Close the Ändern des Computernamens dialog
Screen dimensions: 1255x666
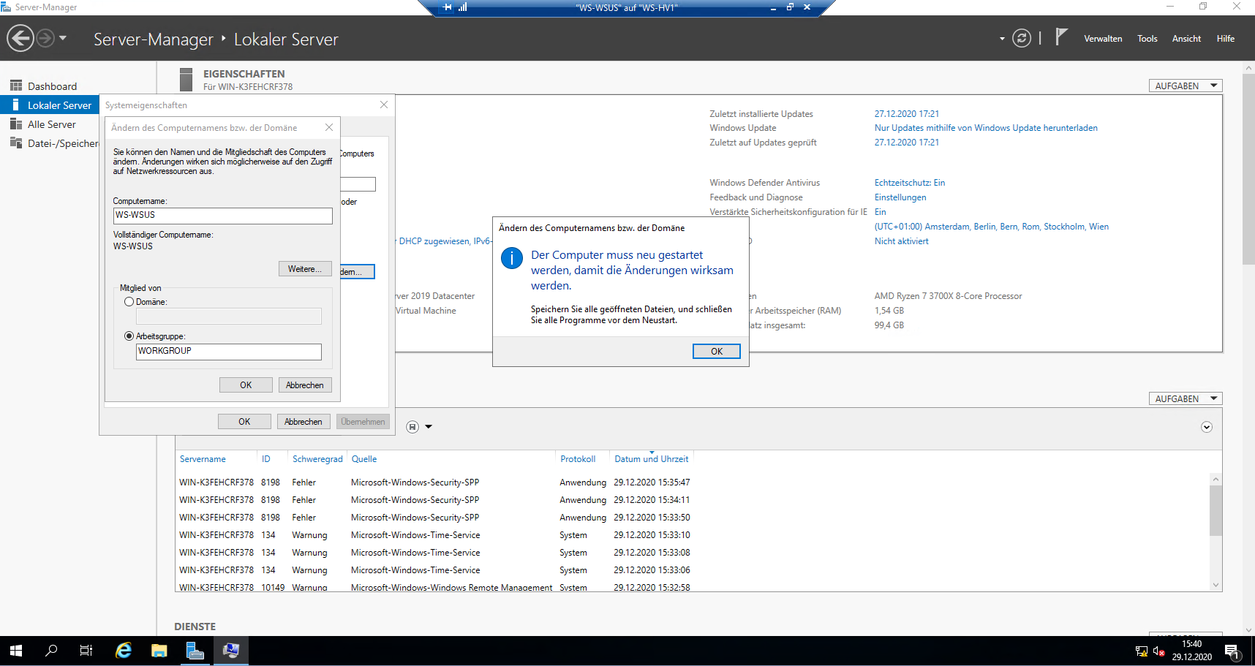point(329,127)
